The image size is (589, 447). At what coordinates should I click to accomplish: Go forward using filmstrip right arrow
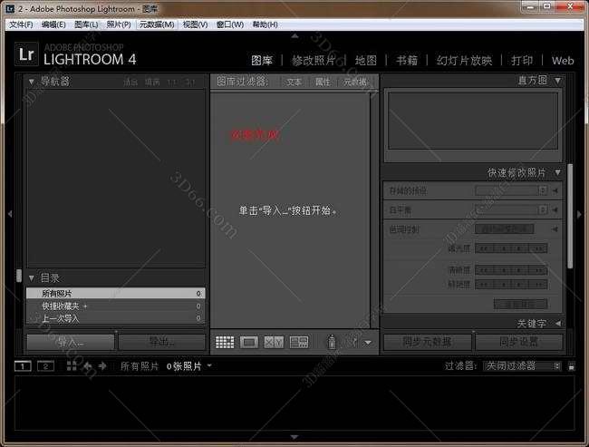(102, 365)
